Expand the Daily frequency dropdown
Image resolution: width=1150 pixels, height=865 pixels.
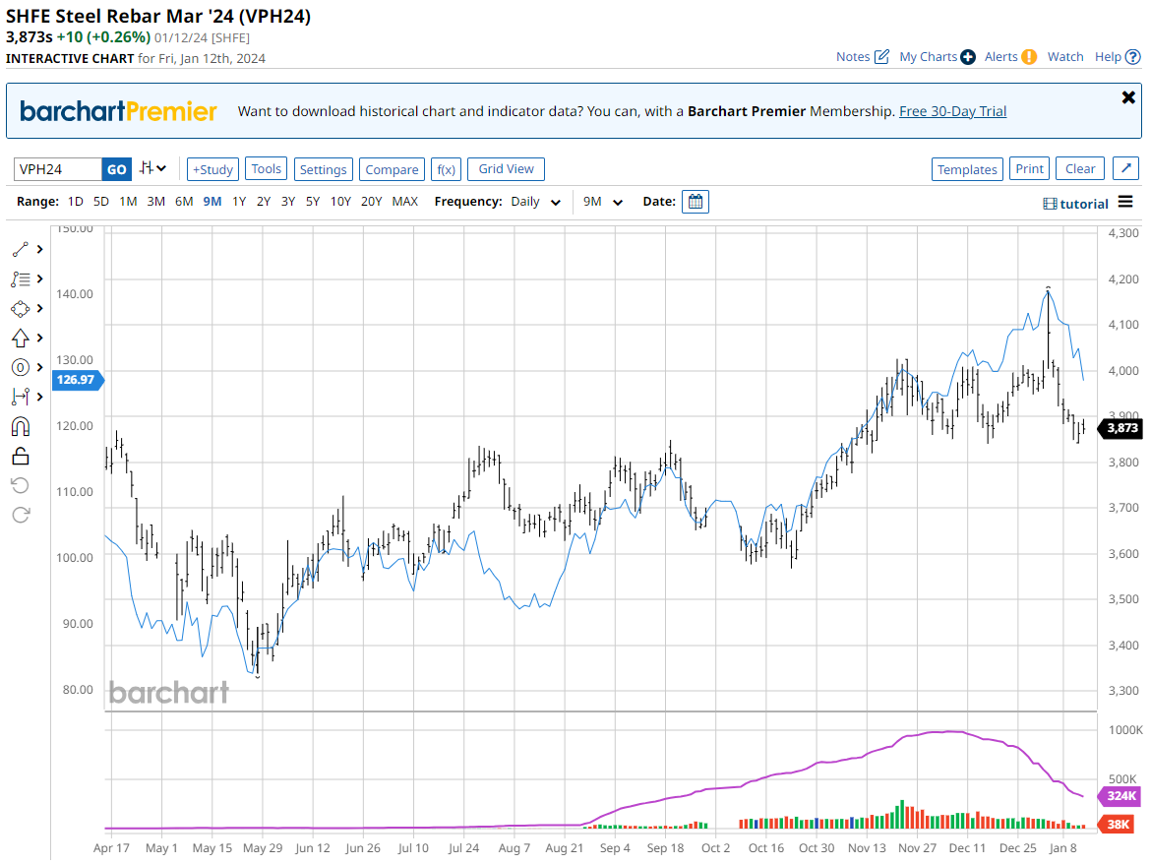click(x=537, y=202)
